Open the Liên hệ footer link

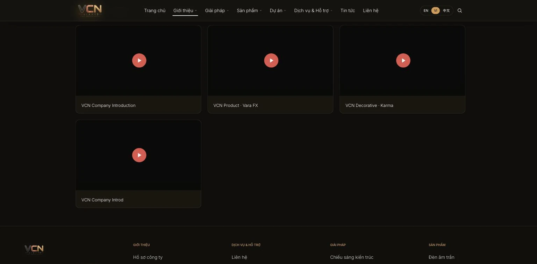tap(239, 257)
